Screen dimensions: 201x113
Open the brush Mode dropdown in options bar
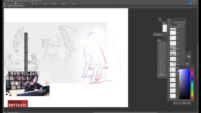25,3
